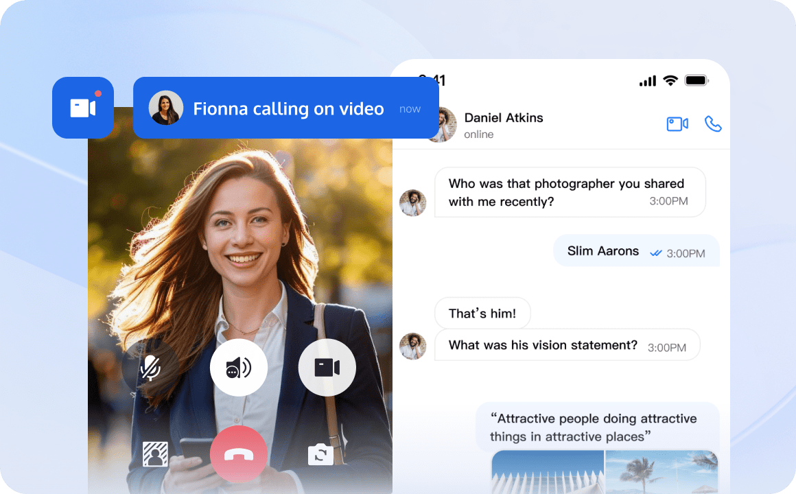Click the 'now' timestamp on the notification
The width and height of the screenshot is (796, 494).
pyautogui.click(x=410, y=108)
